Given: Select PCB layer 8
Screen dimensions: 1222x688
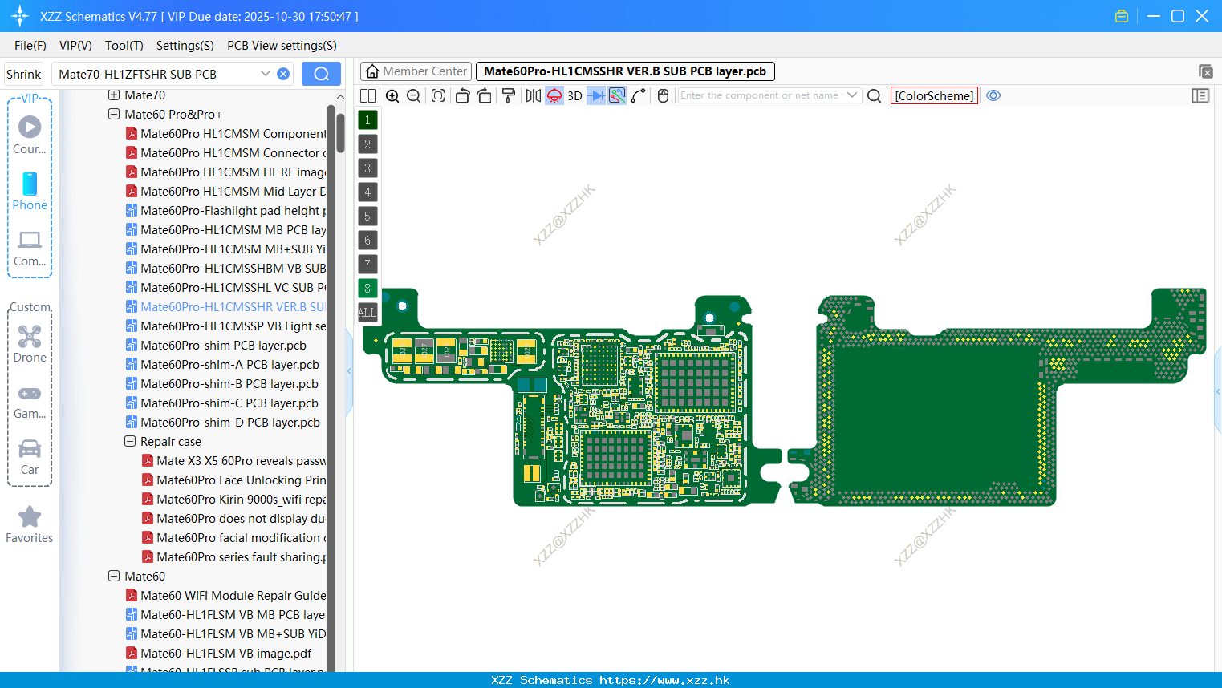Looking at the screenshot, I should click(367, 289).
